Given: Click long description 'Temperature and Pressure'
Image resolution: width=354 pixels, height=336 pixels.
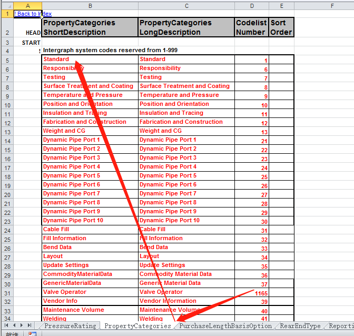Looking at the screenshot, I should pyautogui.click(x=186, y=95).
